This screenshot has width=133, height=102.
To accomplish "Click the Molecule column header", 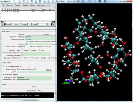I will tap(16, 9).
